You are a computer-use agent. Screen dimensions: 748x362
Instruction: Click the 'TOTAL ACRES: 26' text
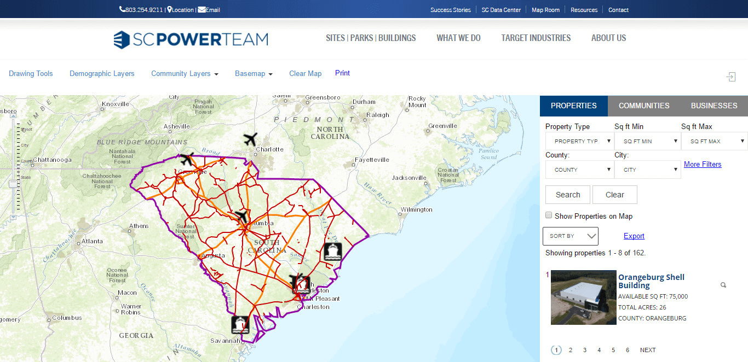point(642,307)
